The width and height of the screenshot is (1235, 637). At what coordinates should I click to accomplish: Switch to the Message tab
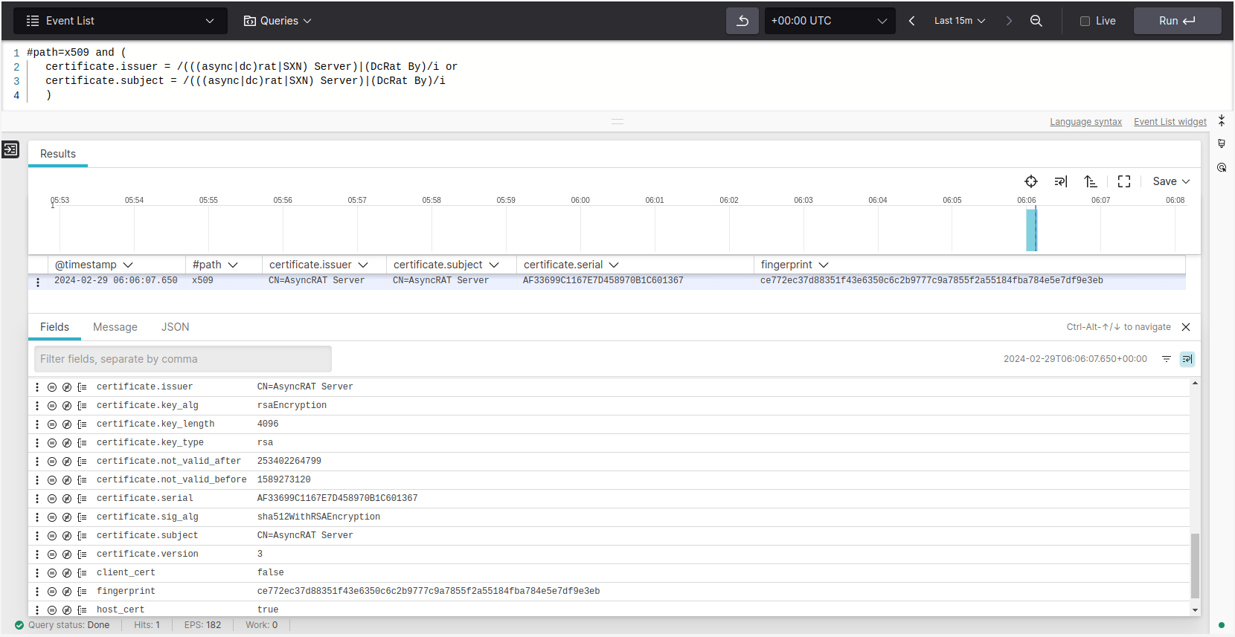coord(115,327)
